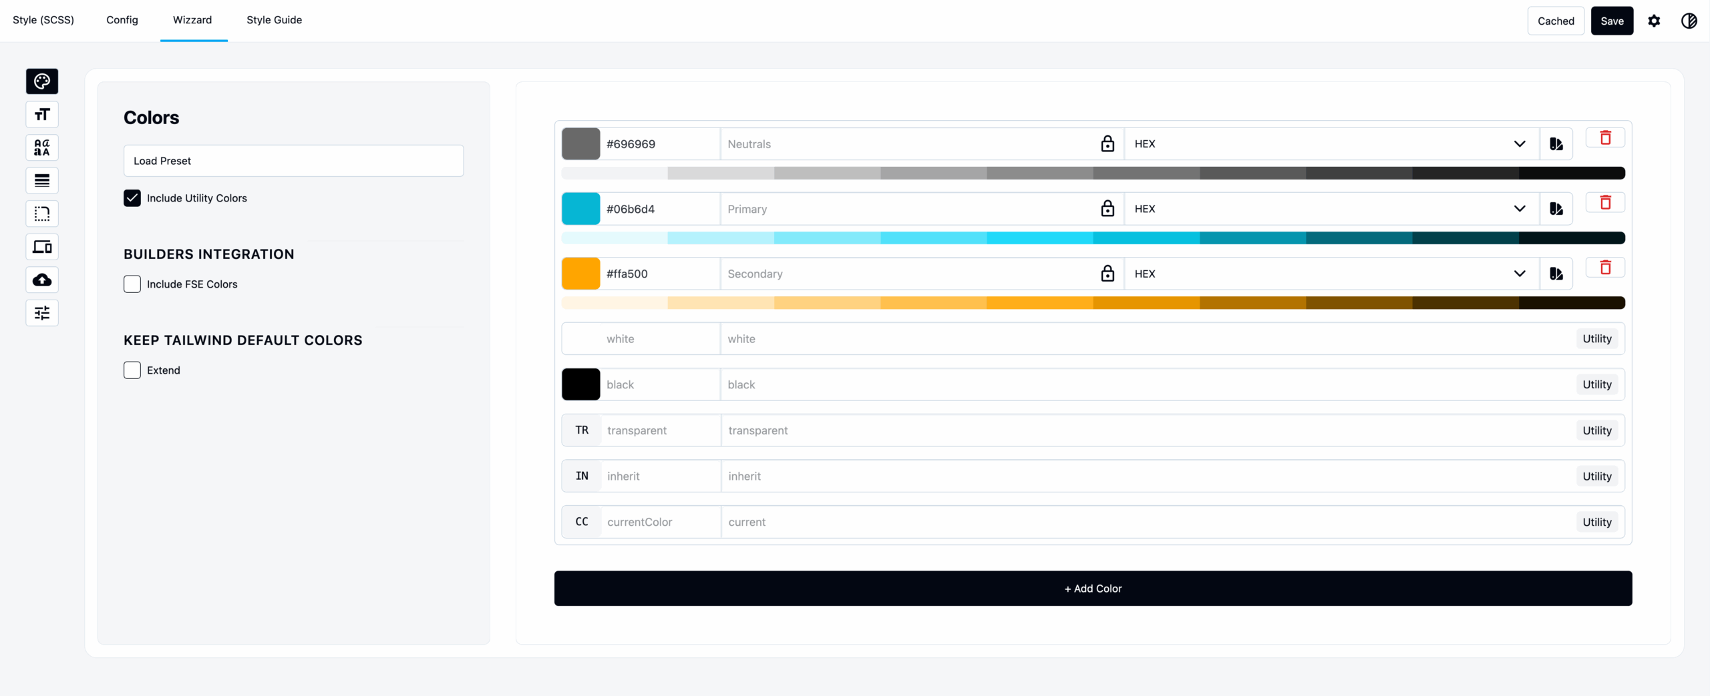
Task: Enable Include FSE Colors
Action: tap(132, 284)
